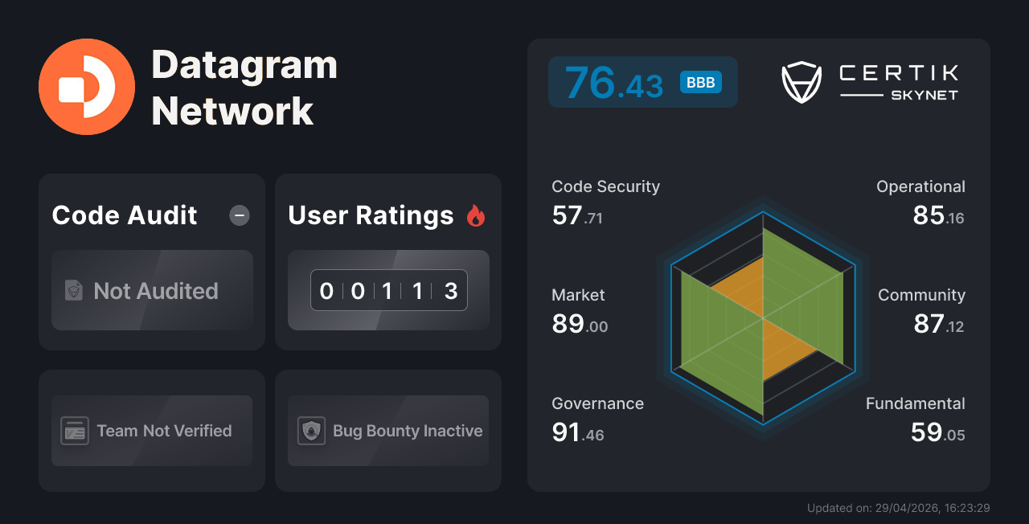The height and width of the screenshot is (524, 1029).
Task: Click the Community score 87.12
Action: click(938, 325)
